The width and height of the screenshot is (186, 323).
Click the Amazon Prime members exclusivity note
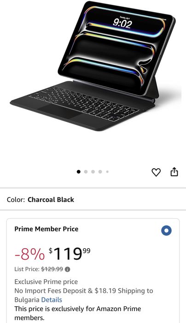78,313
